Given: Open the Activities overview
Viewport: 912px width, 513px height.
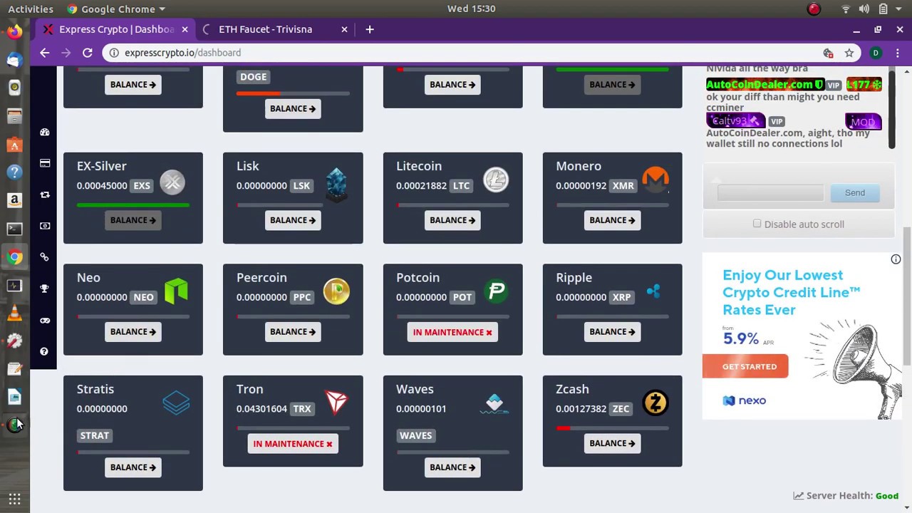Looking at the screenshot, I should point(31,9).
